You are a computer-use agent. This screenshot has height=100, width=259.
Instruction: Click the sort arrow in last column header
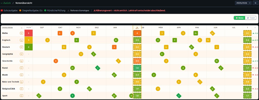pyautogui.click(x=255, y=28)
